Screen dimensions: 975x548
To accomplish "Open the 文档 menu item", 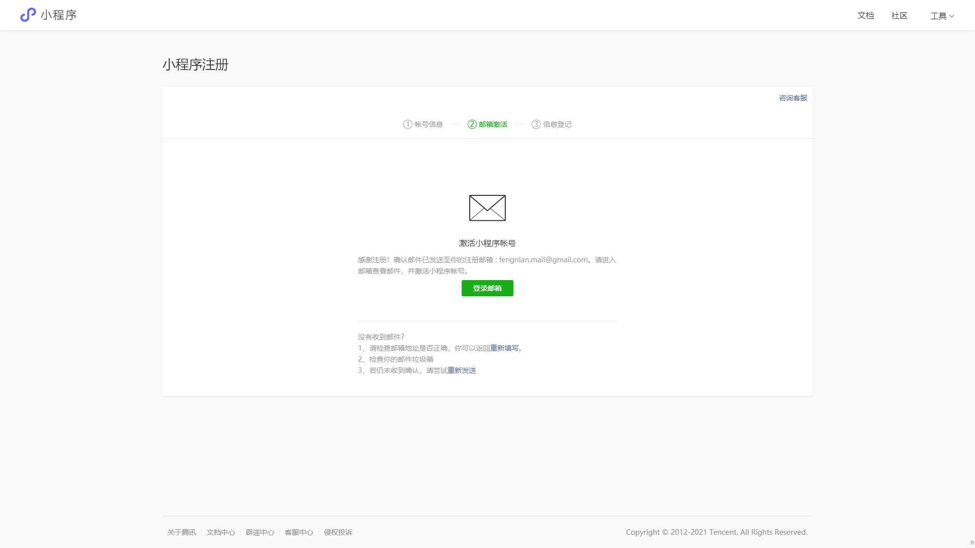I will point(865,16).
